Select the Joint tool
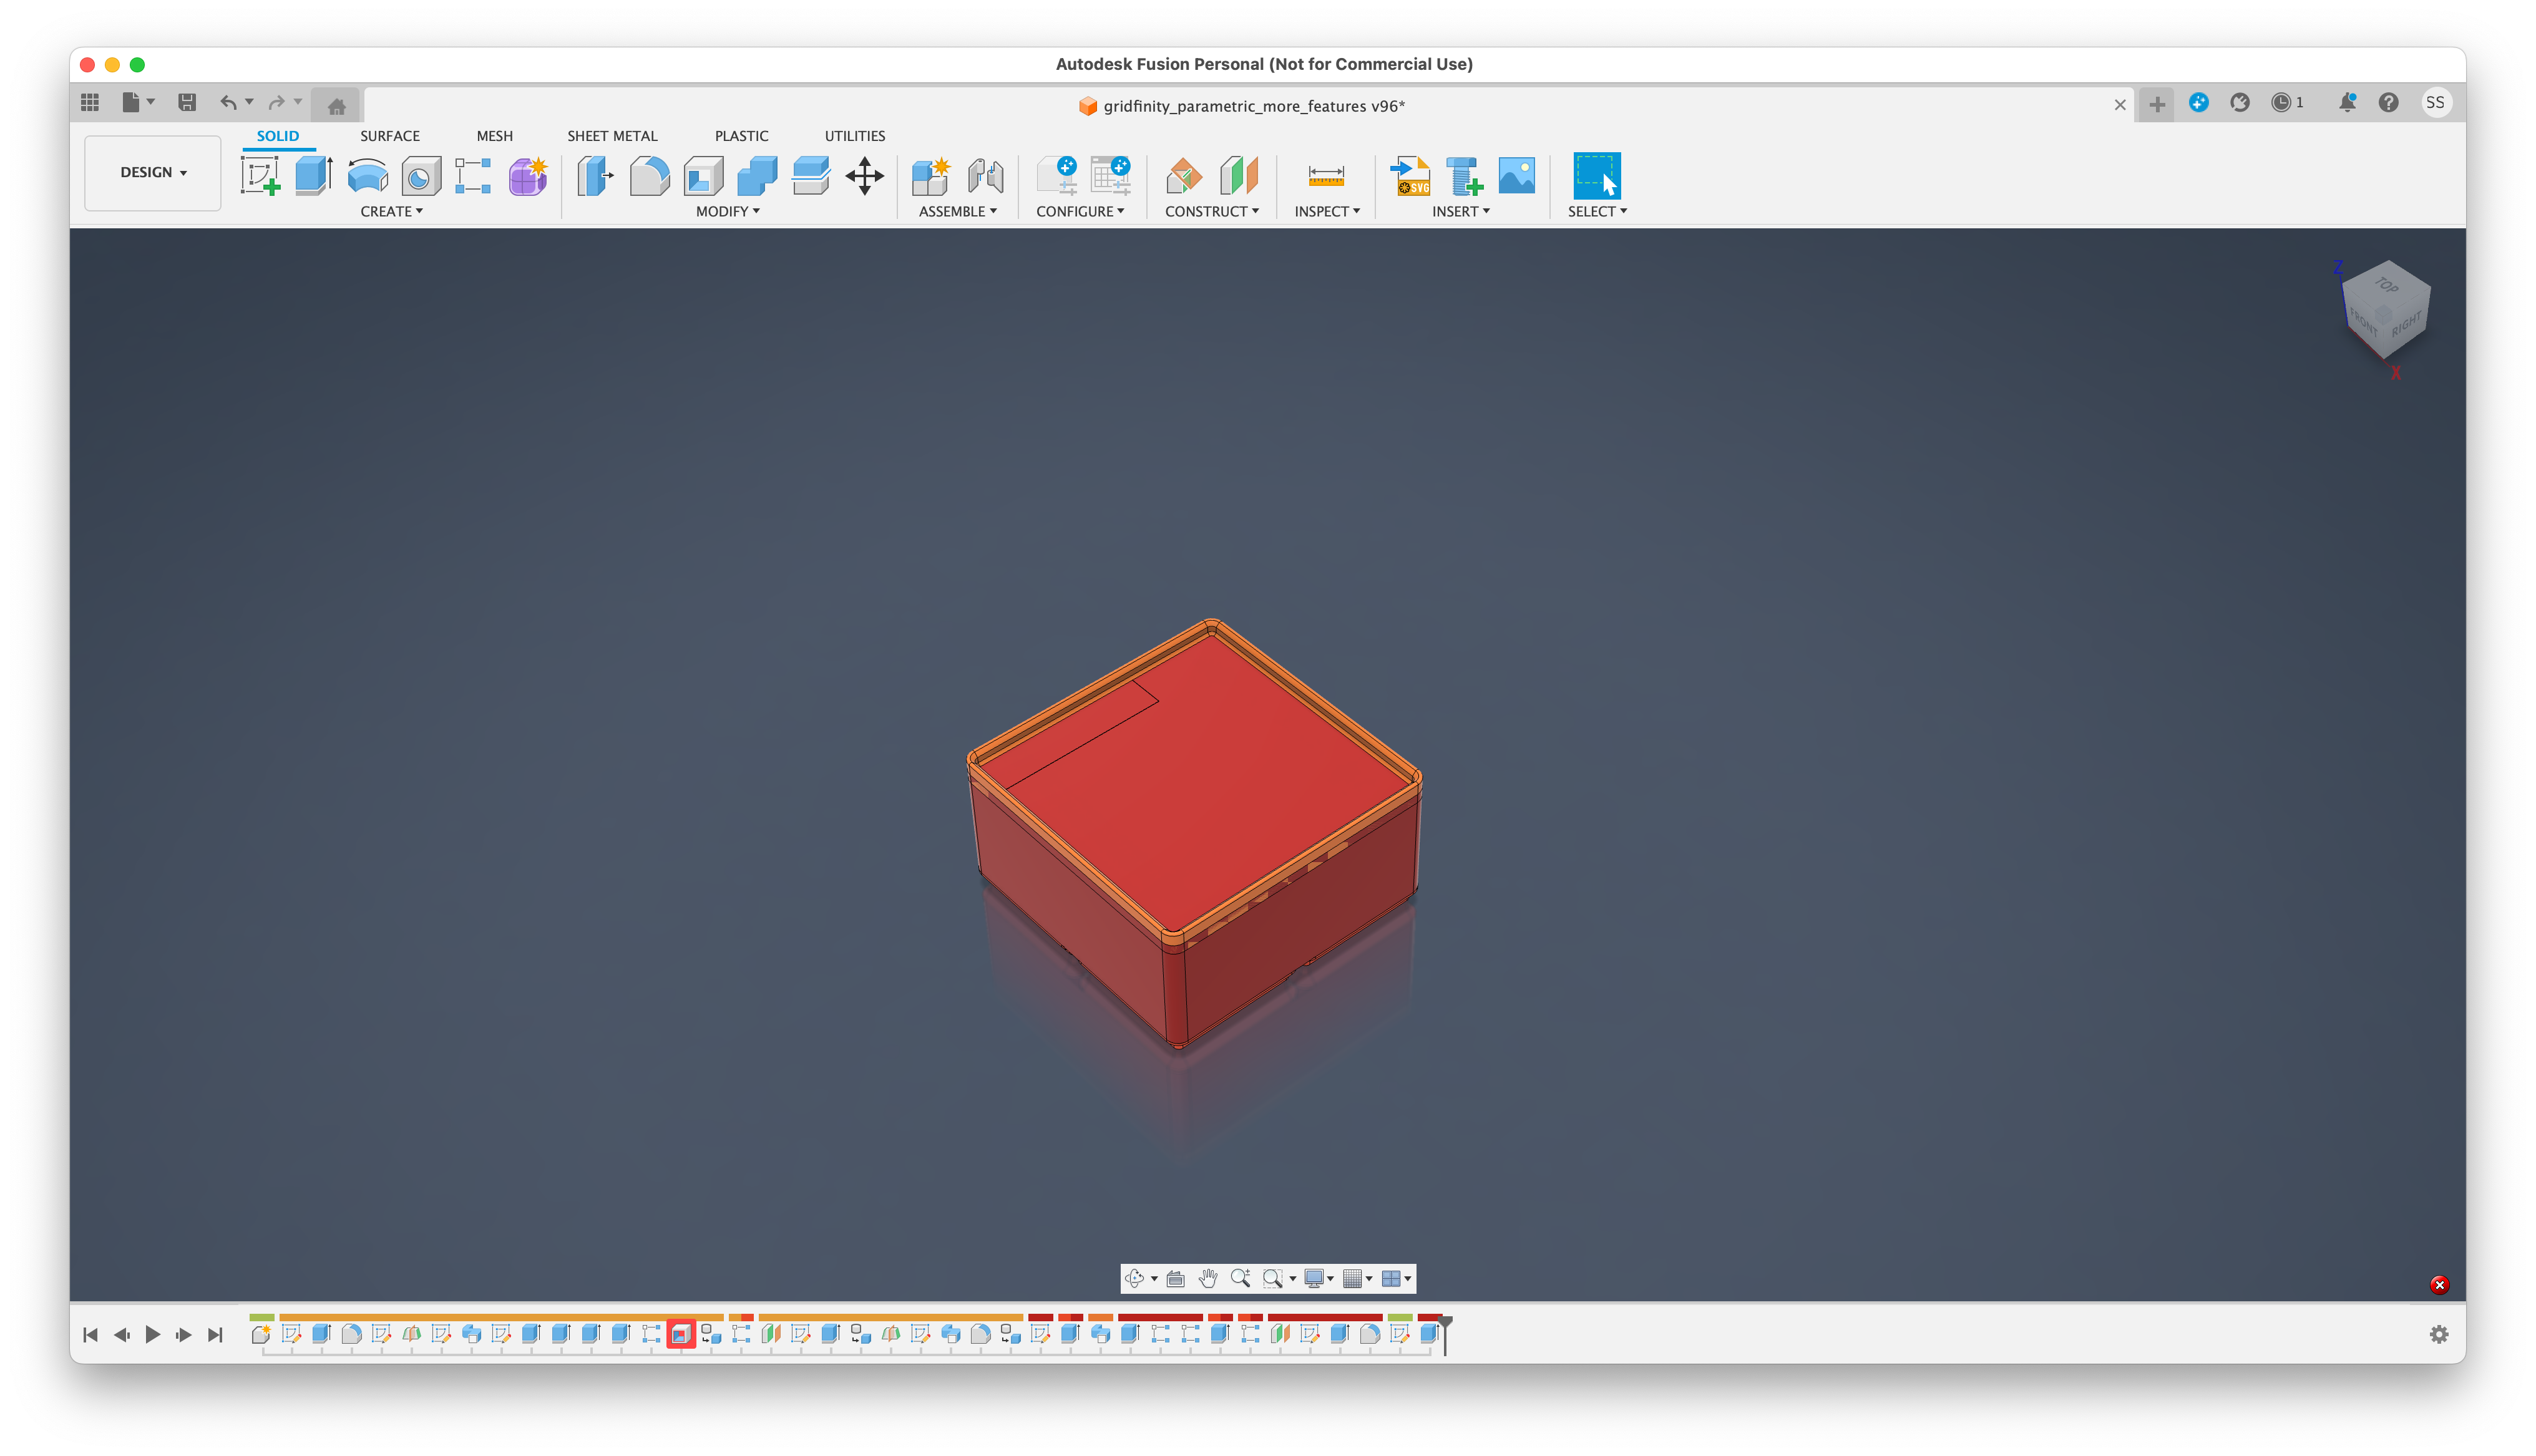 pos(985,176)
